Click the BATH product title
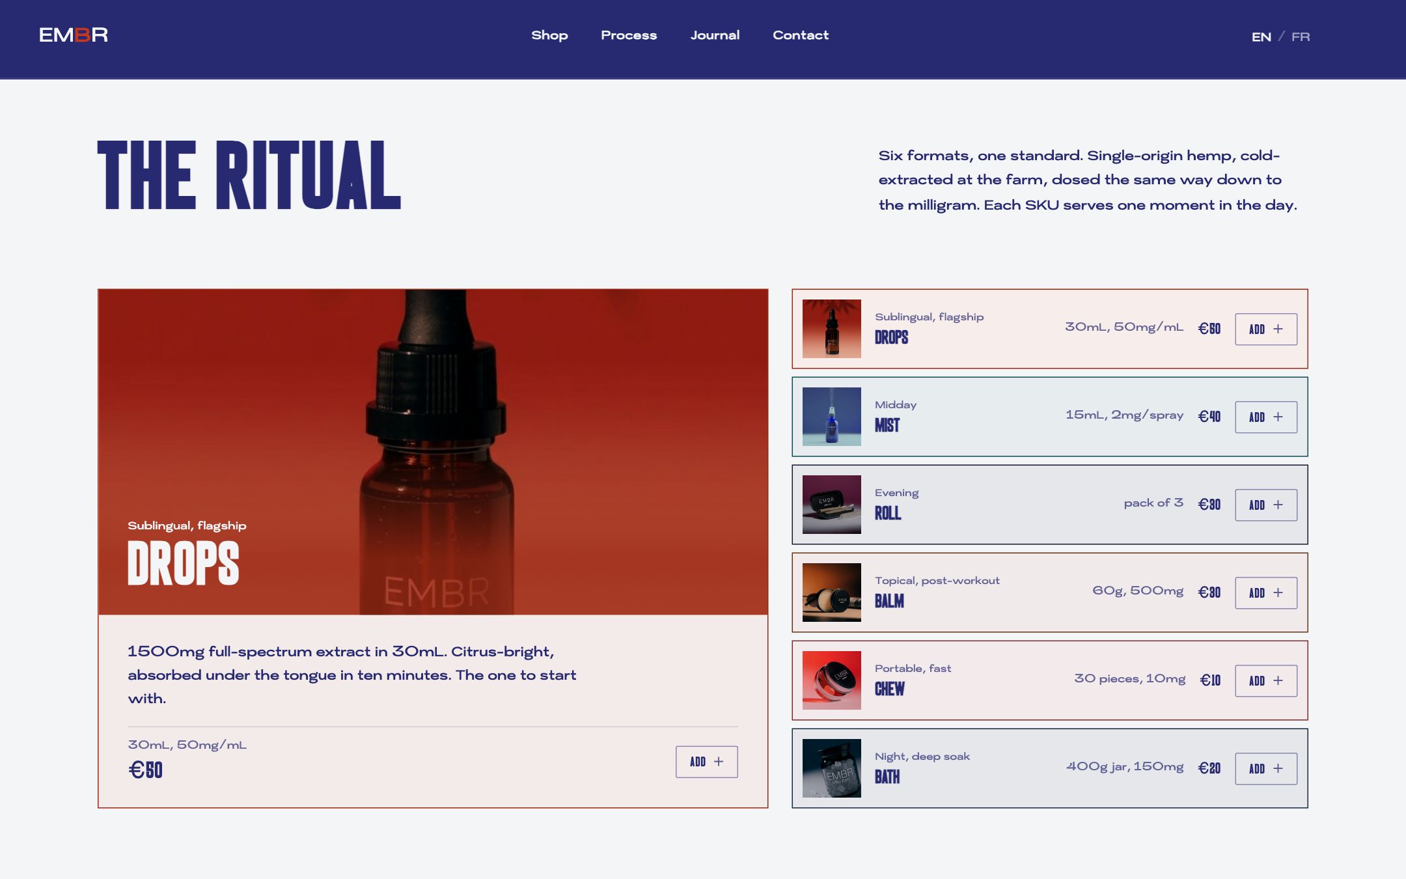This screenshot has width=1406, height=879. [x=887, y=777]
